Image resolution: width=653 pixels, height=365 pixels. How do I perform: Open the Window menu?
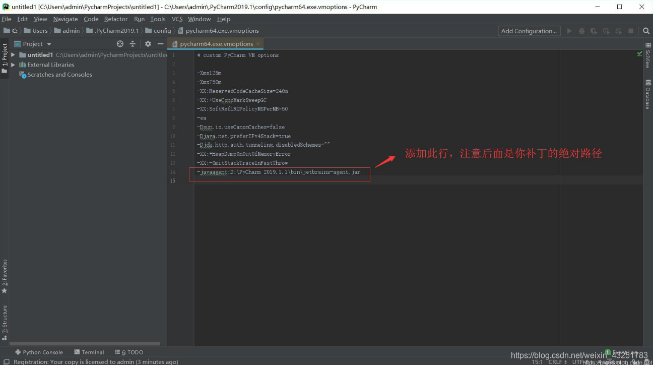click(x=200, y=19)
